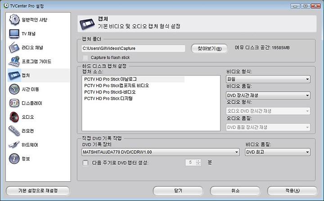Select PCTV HD Pro Stick컴포지트 비디오 source
This screenshot has height=201, width=324.
[x=117, y=85]
